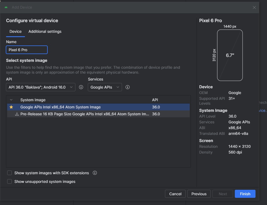Switch to the Additional settings tab
The height and width of the screenshot is (205, 267).
45,31
